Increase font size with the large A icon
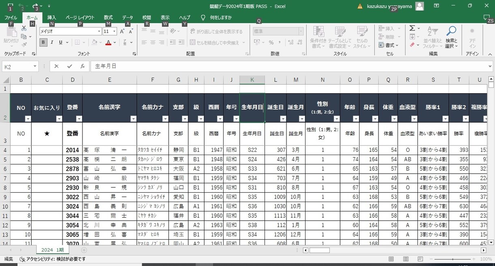Screen dimensions: 495x266 pyautogui.click(x=122, y=31)
